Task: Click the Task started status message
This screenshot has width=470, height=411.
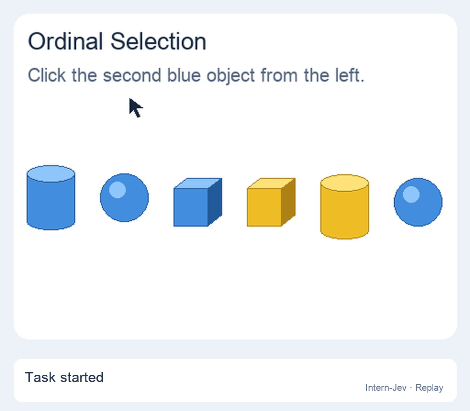Action: tap(64, 377)
